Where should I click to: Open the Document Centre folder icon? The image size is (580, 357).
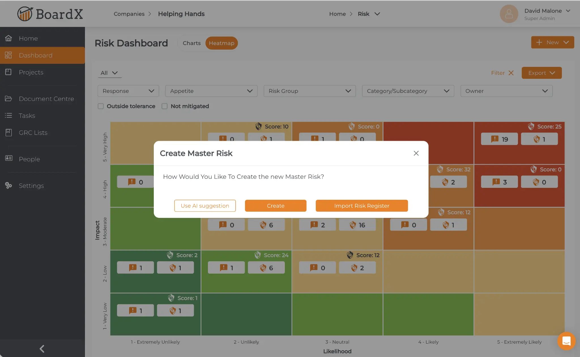[x=8, y=99]
